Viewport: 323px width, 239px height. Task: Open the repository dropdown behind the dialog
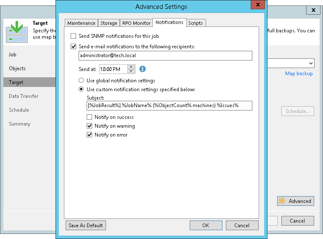pyautogui.click(x=310, y=63)
